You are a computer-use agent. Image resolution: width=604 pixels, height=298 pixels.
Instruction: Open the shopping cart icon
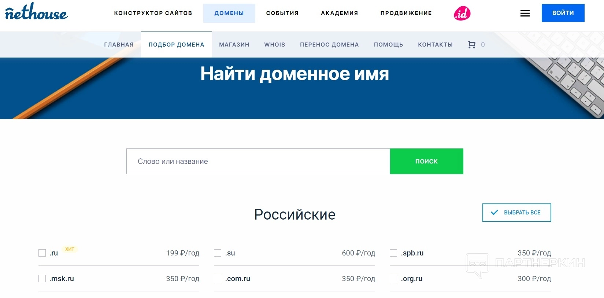point(472,45)
